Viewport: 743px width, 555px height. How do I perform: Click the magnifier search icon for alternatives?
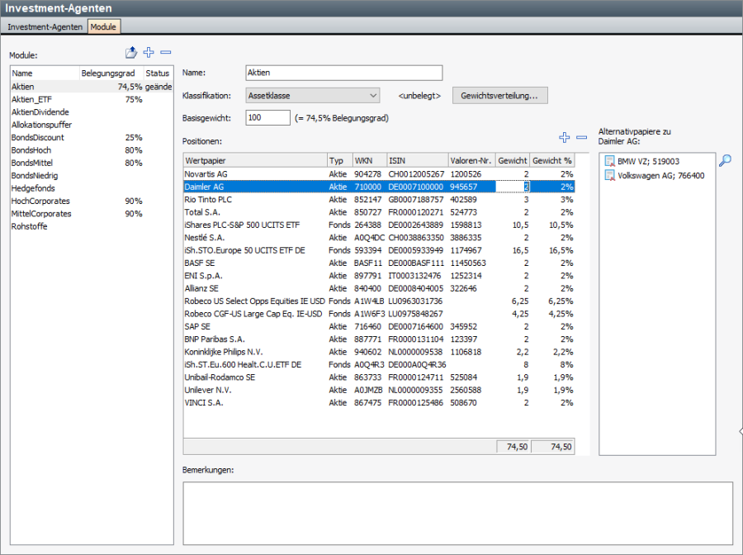tap(725, 161)
